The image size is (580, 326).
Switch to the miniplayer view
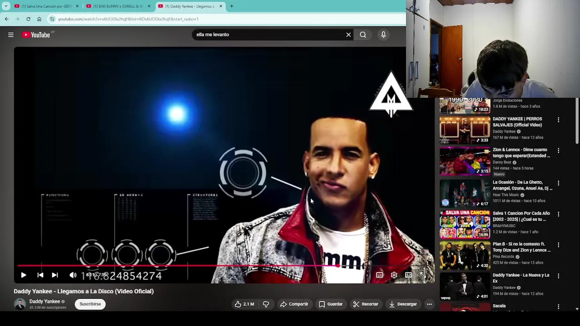coord(409,275)
